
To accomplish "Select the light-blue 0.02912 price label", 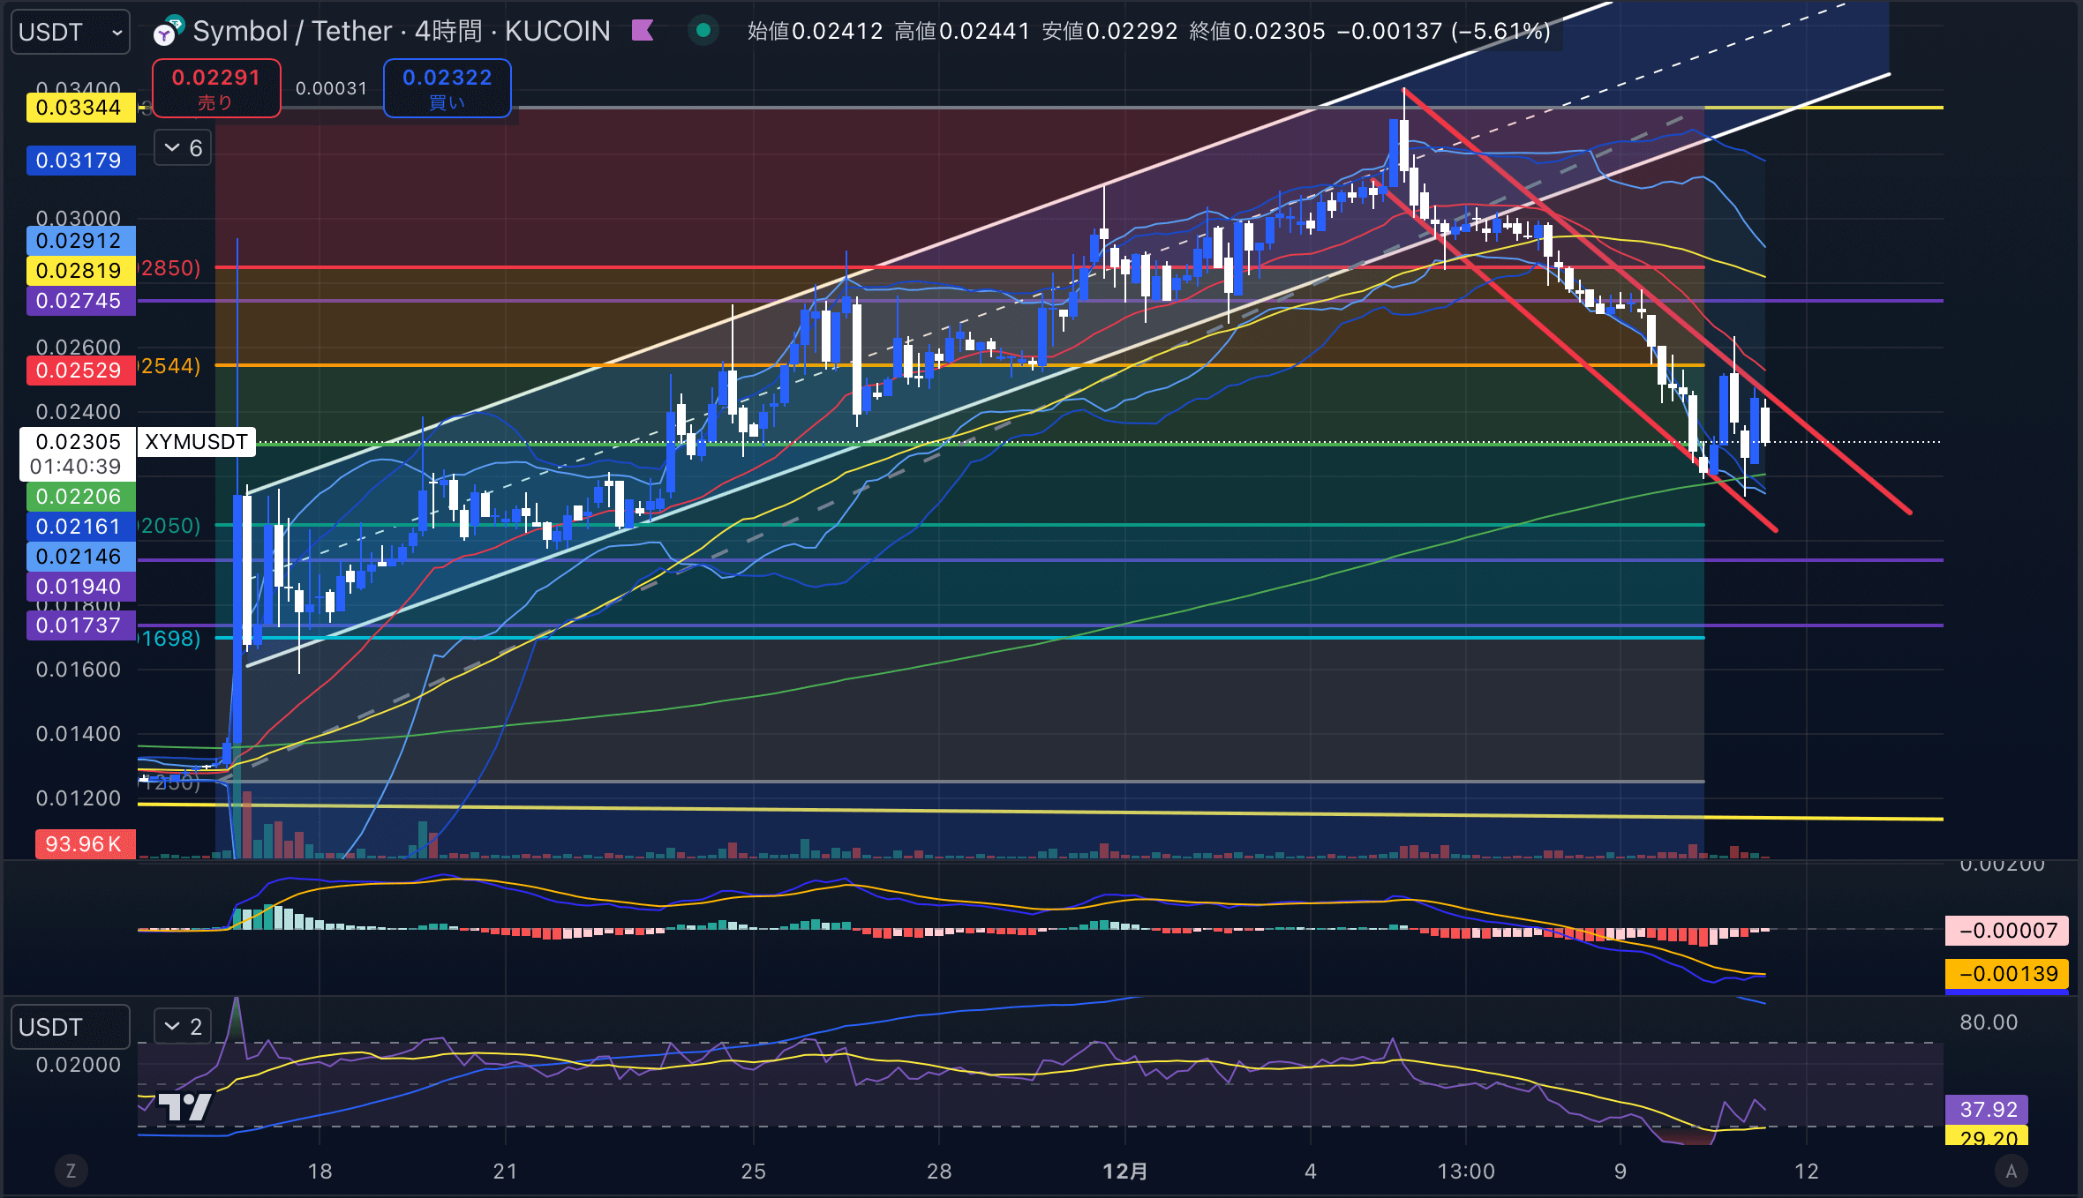I will pos(80,241).
